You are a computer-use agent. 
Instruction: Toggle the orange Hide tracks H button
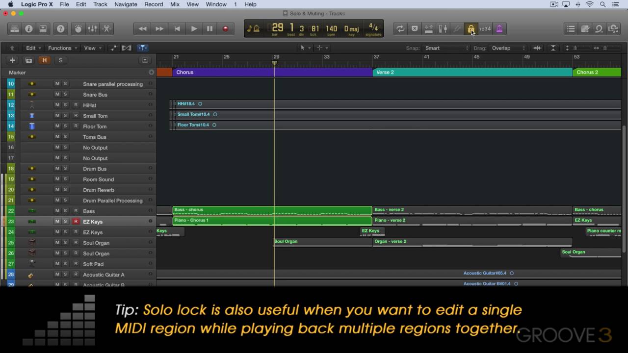coord(44,60)
